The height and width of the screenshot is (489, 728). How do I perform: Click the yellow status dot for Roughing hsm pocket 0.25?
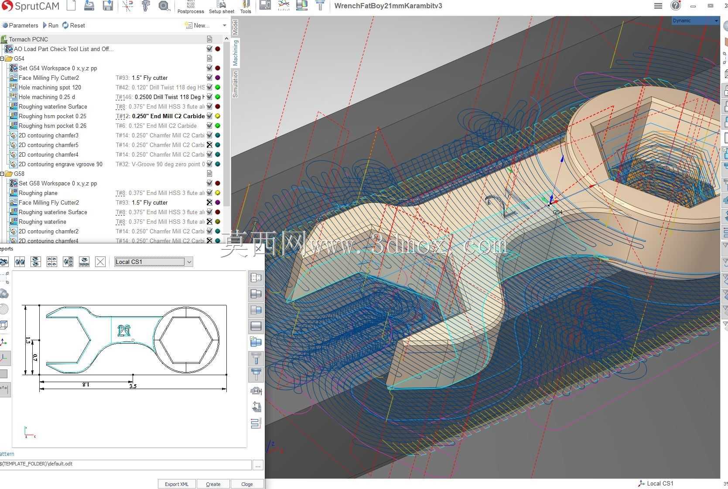[218, 116]
